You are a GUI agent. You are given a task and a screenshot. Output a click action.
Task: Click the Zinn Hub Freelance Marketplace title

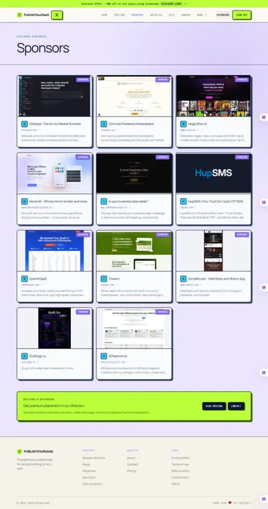point(131,124)
